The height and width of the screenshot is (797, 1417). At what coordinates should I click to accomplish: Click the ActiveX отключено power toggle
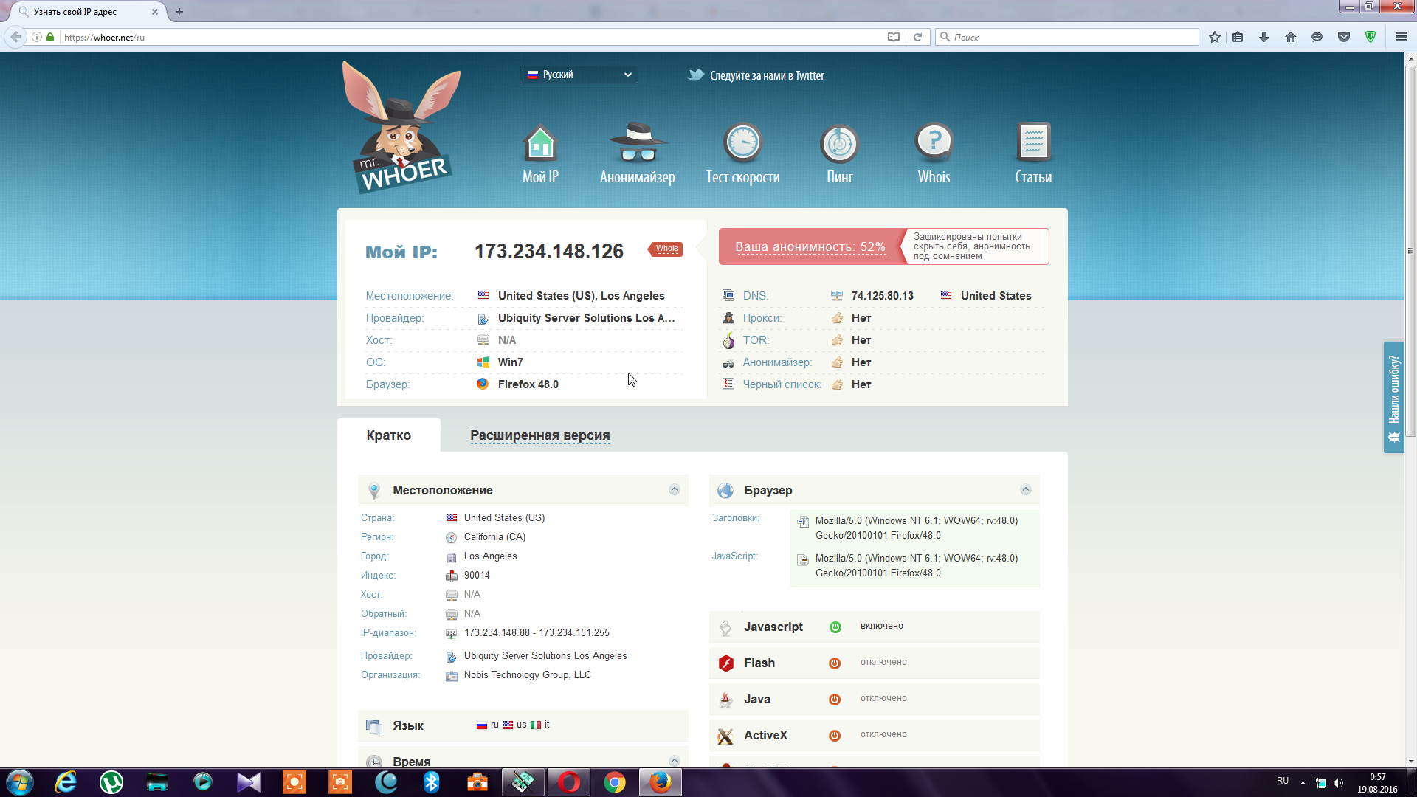pos(835,735)
